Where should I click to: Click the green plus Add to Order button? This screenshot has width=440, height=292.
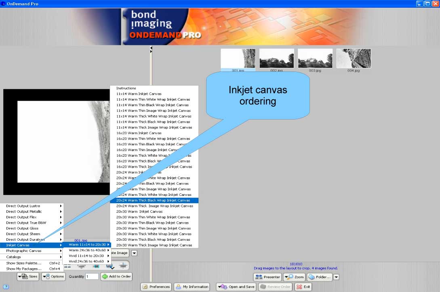click(x=116, y=277)
